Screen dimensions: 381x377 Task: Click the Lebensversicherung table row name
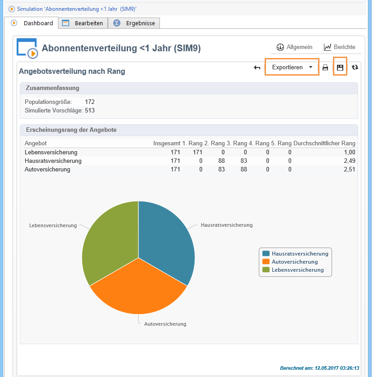pyautogui.click(x=51, y=152)
